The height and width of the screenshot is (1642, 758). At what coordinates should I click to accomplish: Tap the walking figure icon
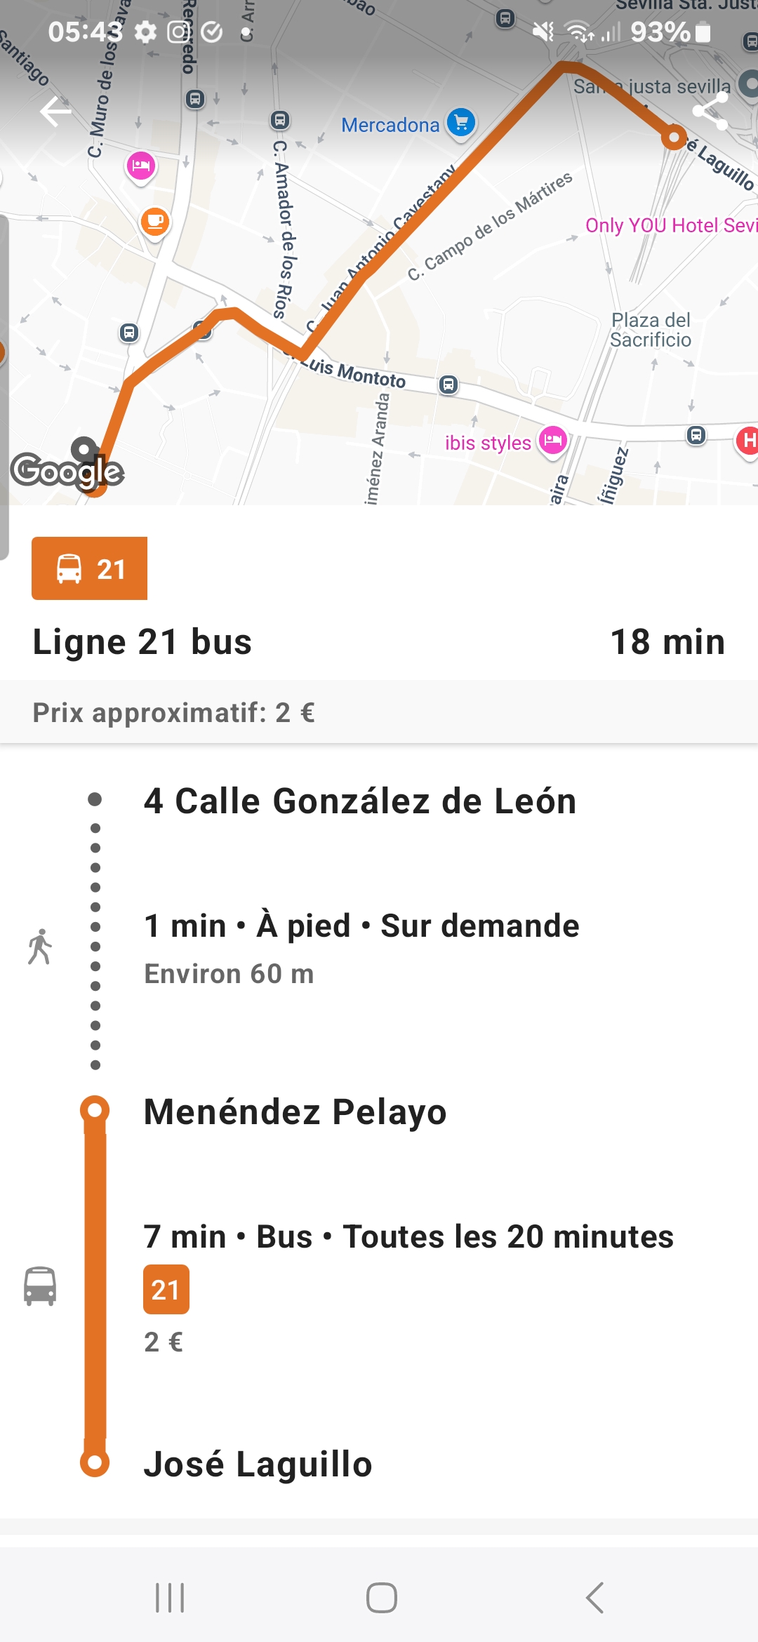point(40,947)
